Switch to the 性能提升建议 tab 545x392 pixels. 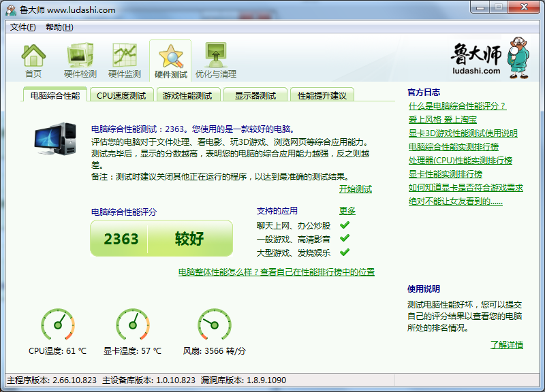[x=322, y=95]
